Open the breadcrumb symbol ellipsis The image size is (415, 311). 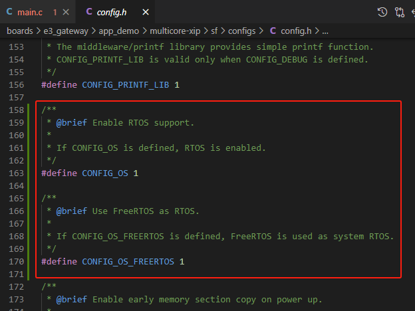click(x=325, y=31)
